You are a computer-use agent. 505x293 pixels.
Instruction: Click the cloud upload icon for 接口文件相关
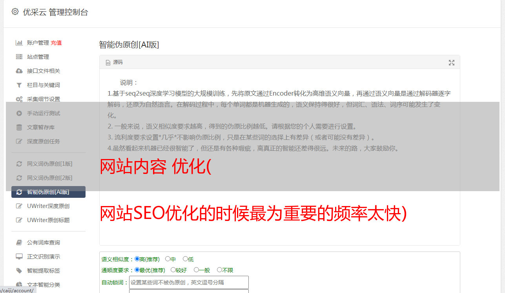[x=19, y=71]
